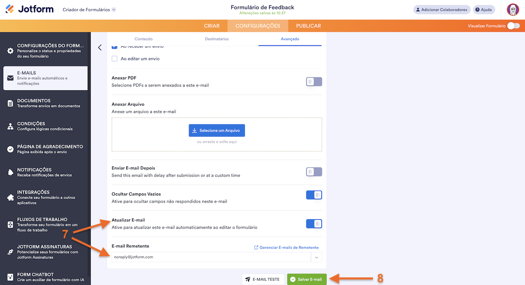525x285 pixels.
Task: Toggle the Visualizar Formulário switch
Action: 513,26
